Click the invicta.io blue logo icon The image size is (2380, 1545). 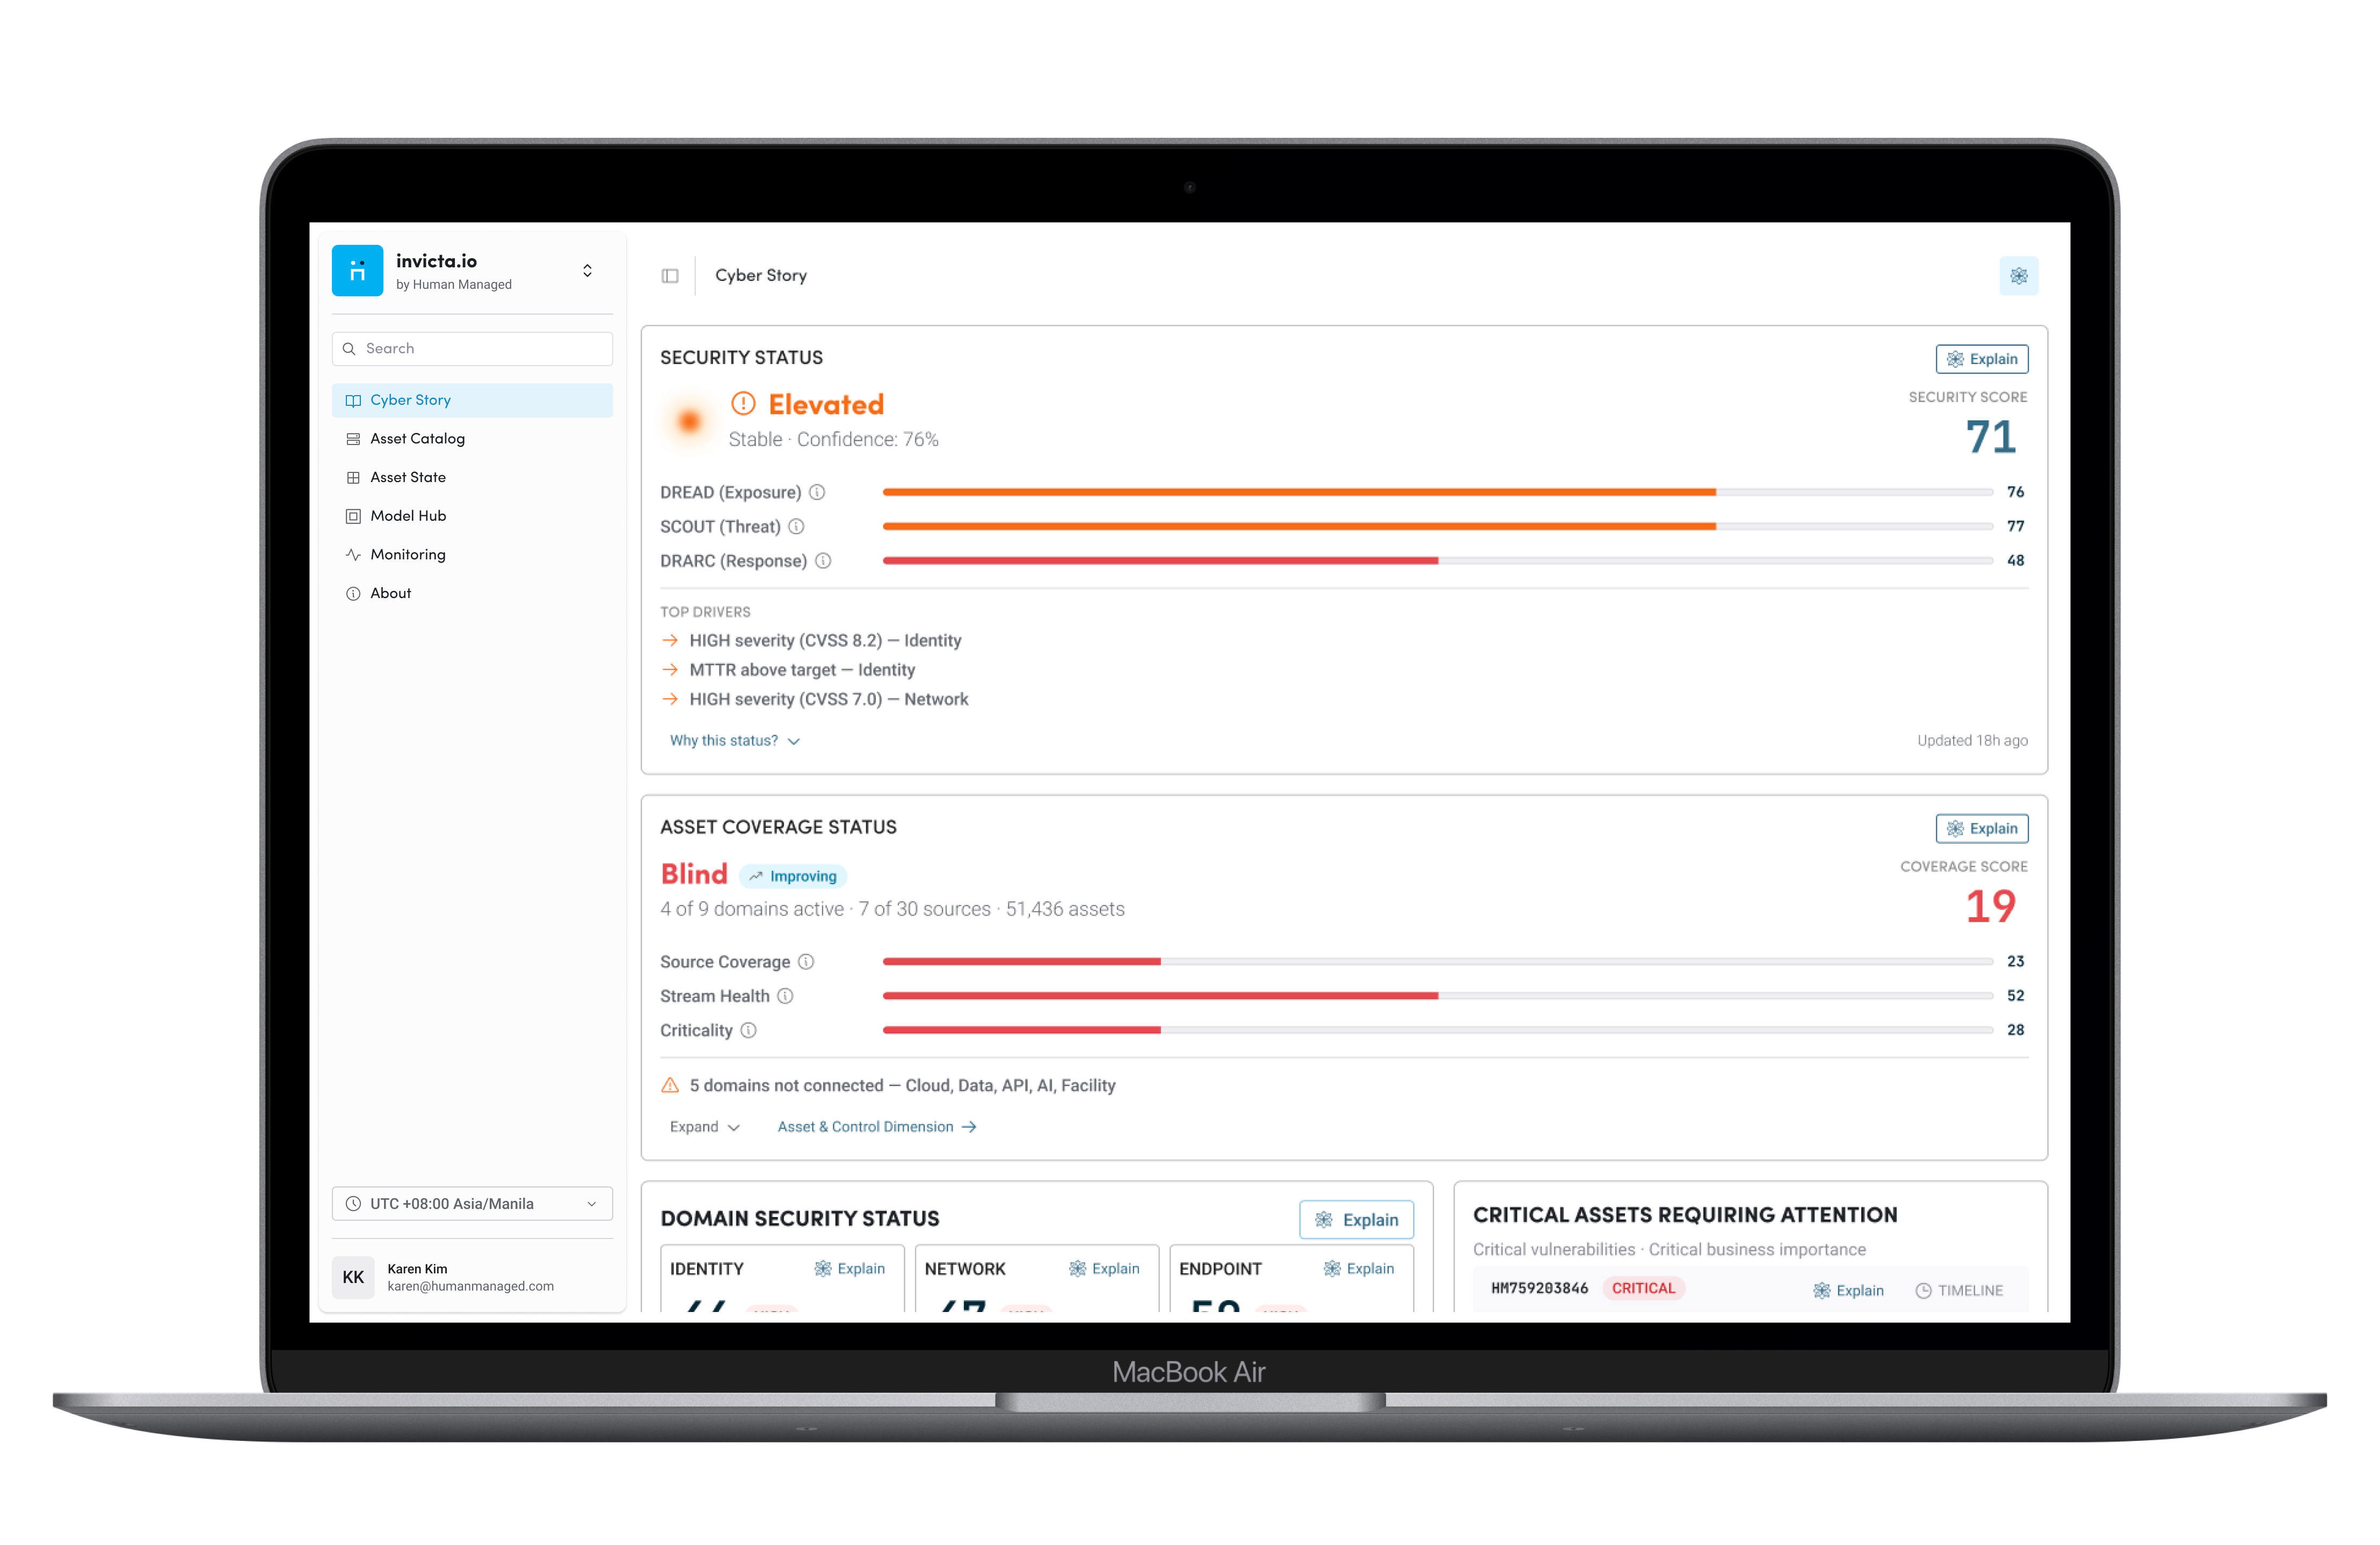coord(357,271)
